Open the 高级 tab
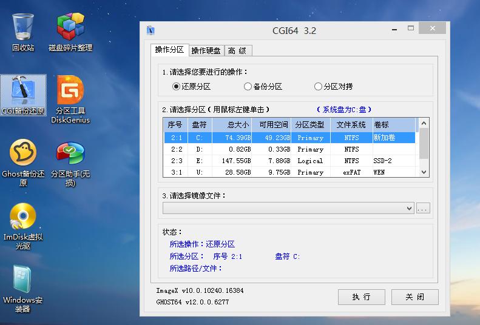Image resolution: width=480 pixels, height=325 pixels. click(x=238, y=51)
